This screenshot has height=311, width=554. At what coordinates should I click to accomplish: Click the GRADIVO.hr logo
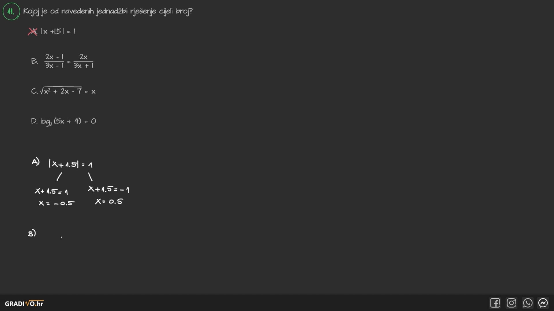(24, 304)
